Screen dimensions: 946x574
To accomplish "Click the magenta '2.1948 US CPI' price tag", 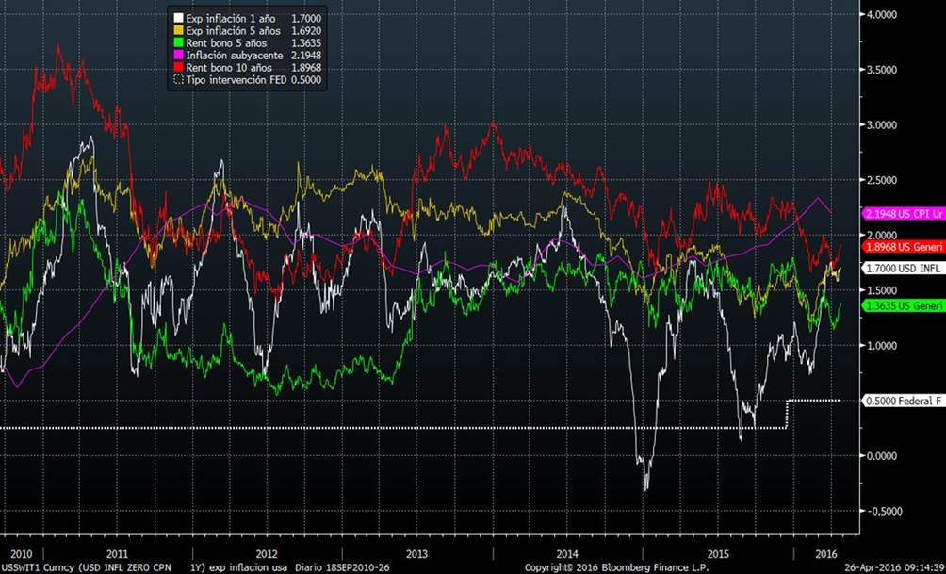I will click(905, 214).
